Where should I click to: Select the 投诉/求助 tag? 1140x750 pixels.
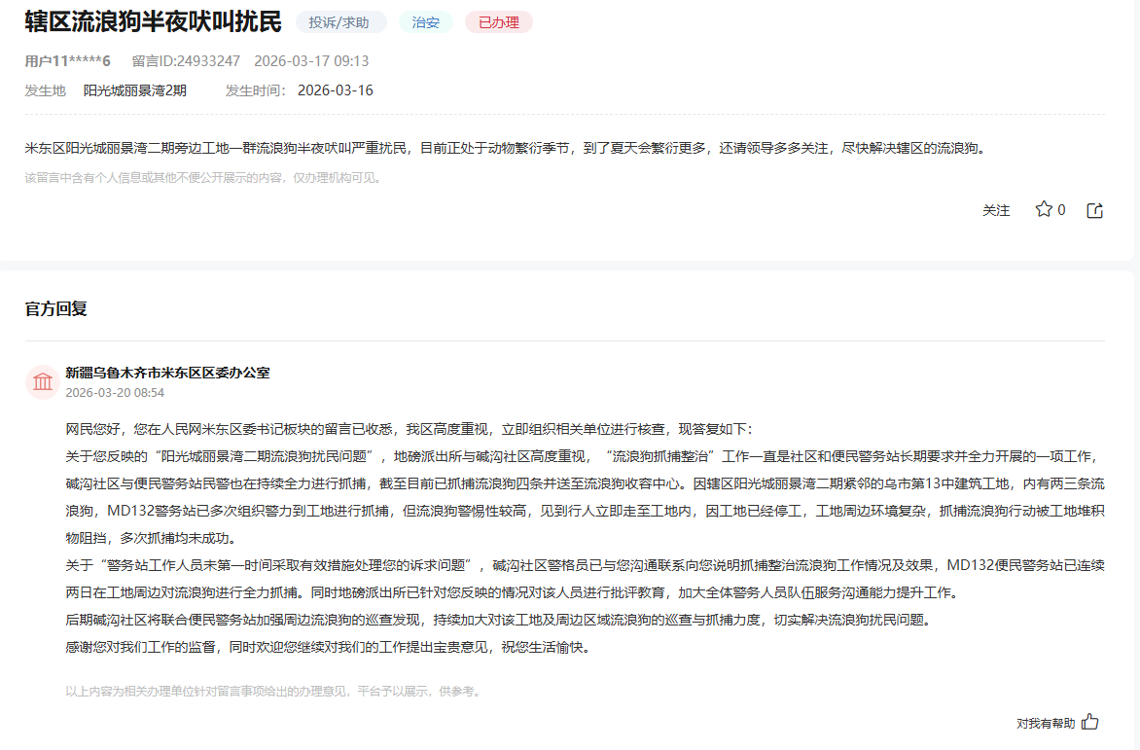[x=340, y=22]
